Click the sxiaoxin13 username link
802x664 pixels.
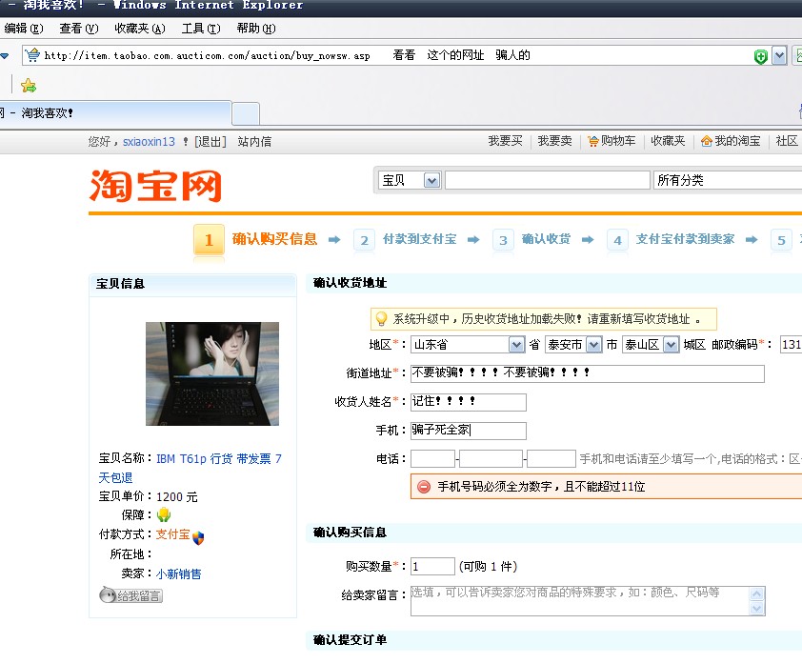point(149,142)
